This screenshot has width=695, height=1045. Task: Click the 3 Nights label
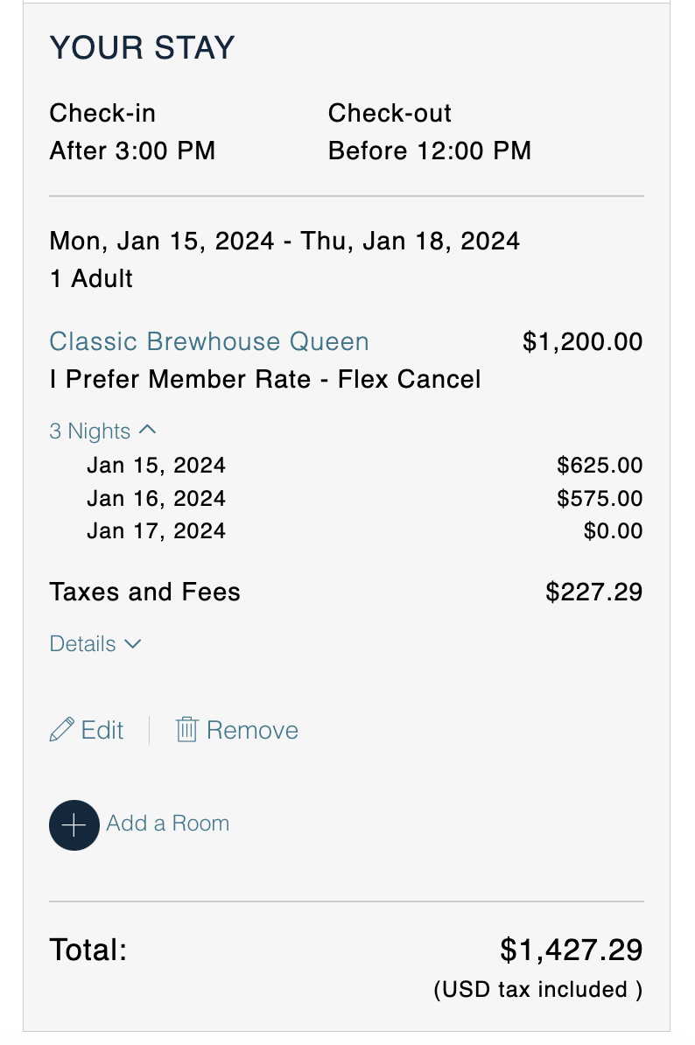90,431
